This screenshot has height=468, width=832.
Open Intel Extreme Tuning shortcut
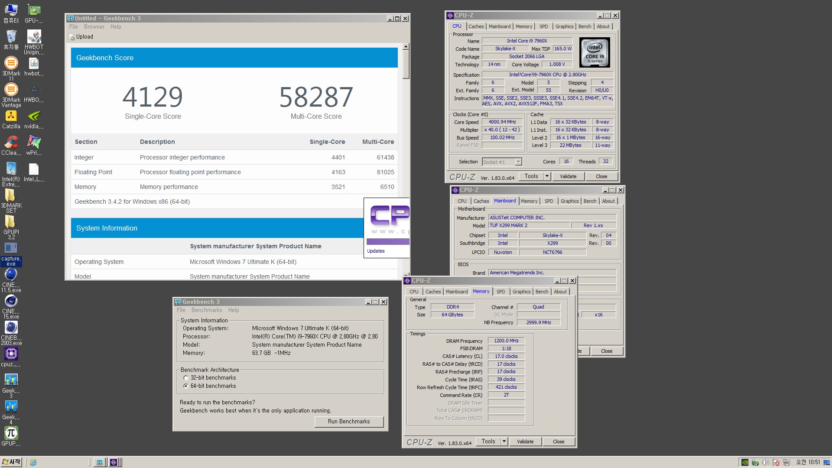(x=11, y=174)
